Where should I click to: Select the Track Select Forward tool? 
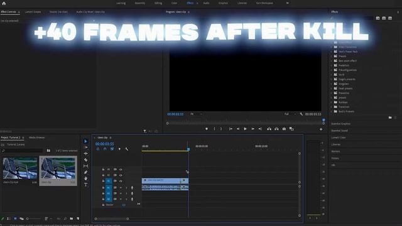click(85, 148)
